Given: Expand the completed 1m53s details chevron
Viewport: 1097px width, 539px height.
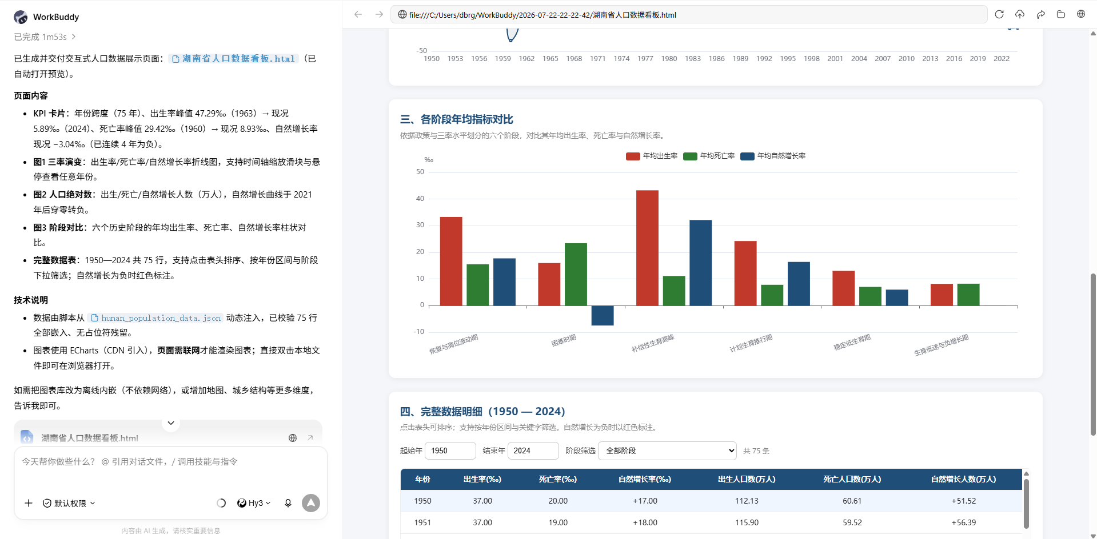Looking at the screenshot, I should click(x=74, y=37).
